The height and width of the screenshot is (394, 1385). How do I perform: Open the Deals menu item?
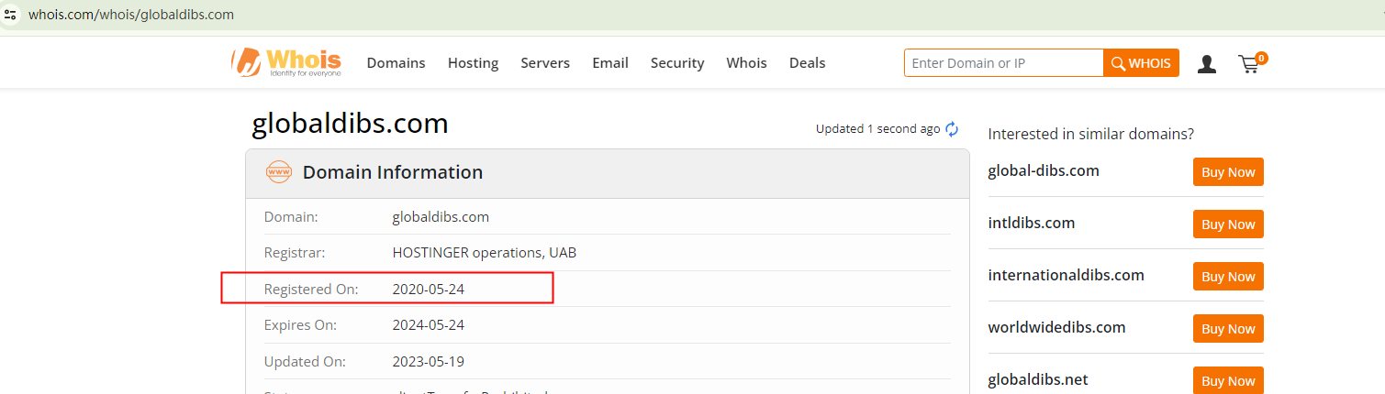(808, 63)
